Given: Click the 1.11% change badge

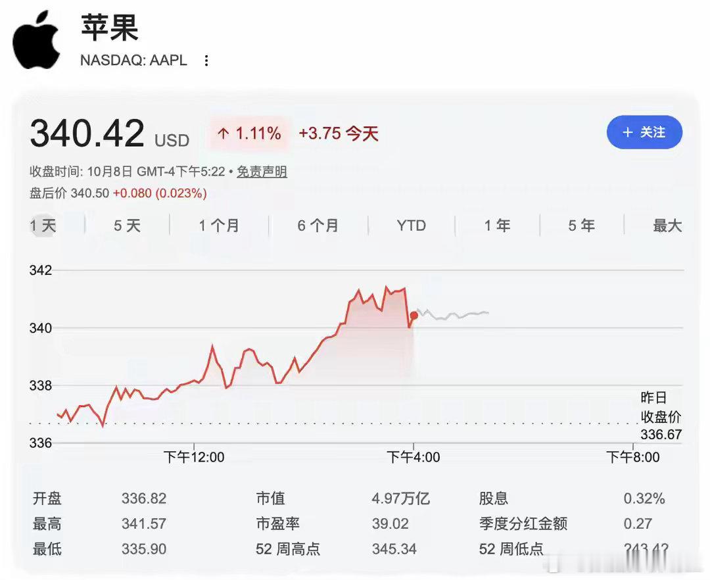Looking at the screenshot, I should 248,133.
